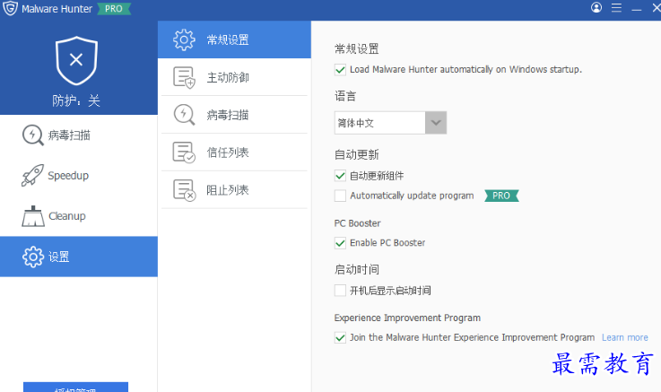Click the large protection-off shield icon
This screenshot has width=661, height=392.
[76, 60]
